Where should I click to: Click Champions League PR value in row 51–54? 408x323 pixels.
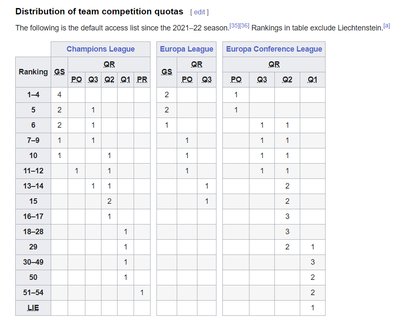point(142,293)
